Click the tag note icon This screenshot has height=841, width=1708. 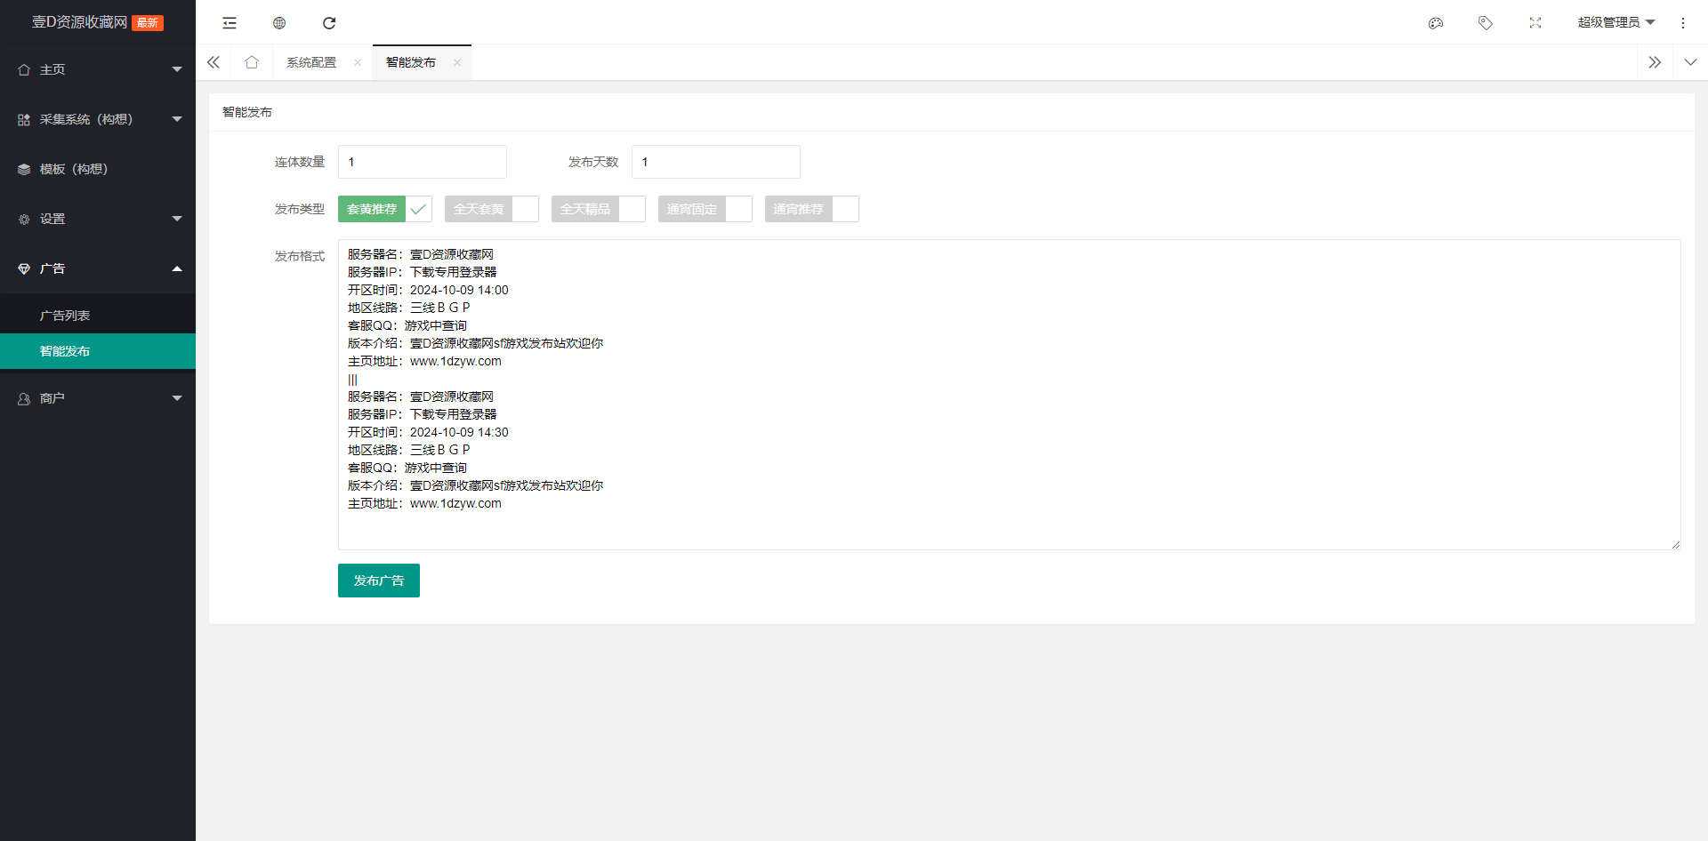pyautogui.click(x=1486, y=23)
